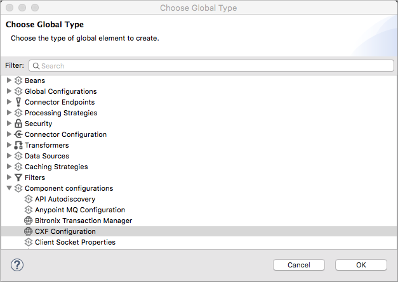Select Anypoint MQ Configuration entry
The image size is (398, 282).
pyautogui.click(x=79, y=210)
